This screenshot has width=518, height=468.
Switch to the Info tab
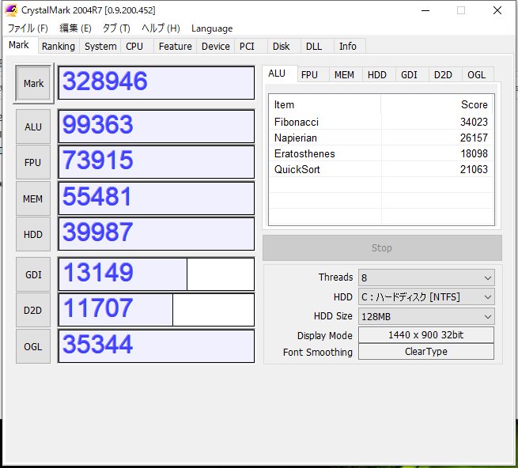click(x=348, y=46)
